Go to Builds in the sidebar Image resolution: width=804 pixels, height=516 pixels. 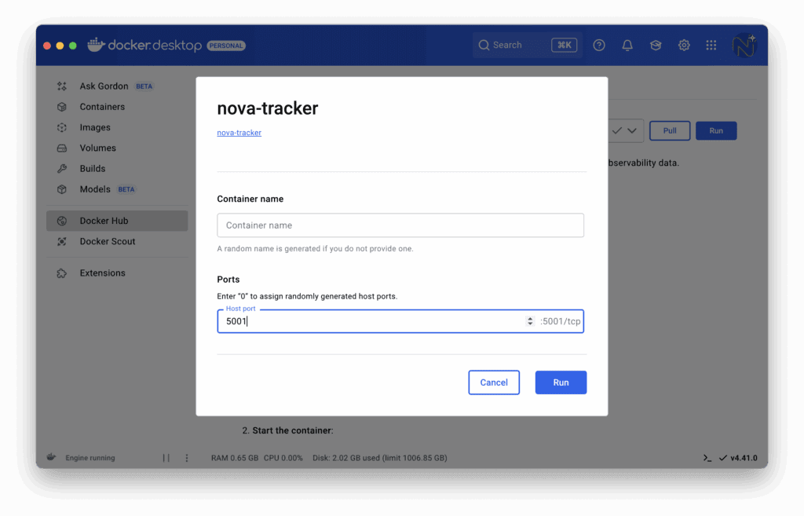click(x=117, y=168)
